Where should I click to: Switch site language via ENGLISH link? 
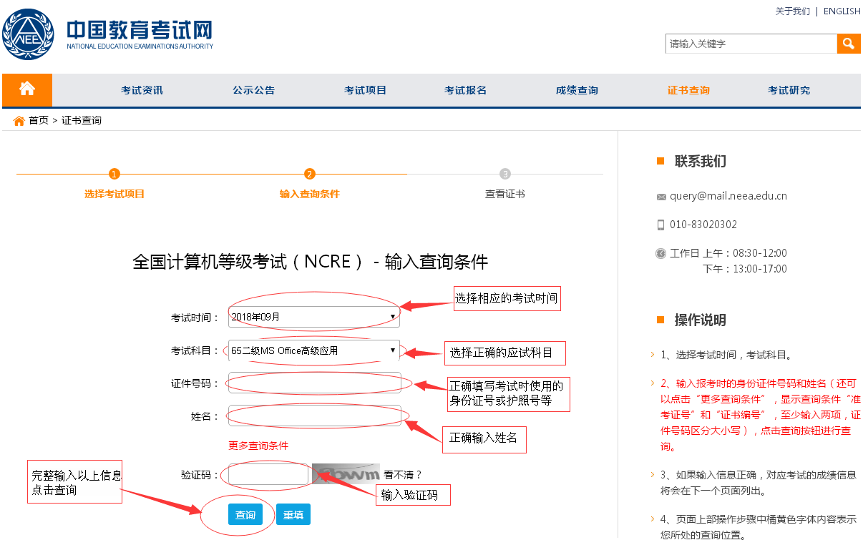(842, 11)
